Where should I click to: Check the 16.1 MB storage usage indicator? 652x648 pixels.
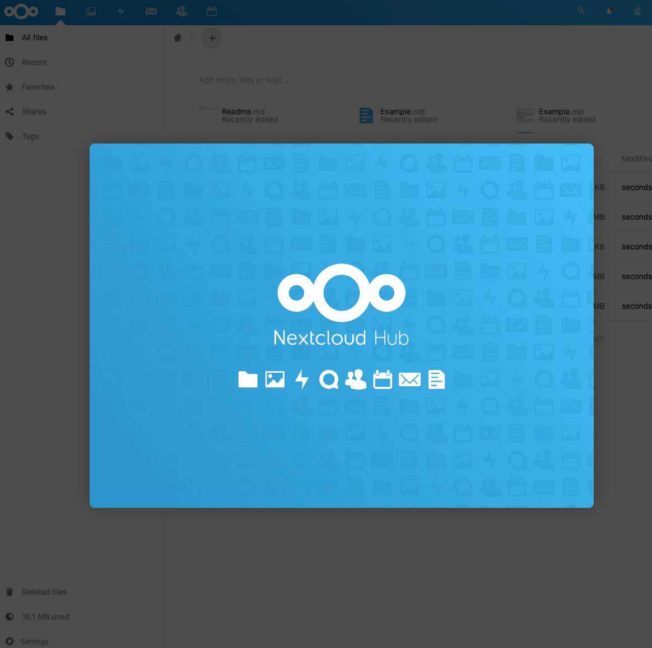[45, 617]
